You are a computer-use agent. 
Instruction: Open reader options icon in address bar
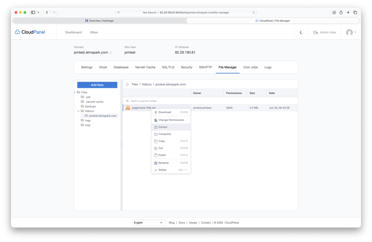[x=119, y=13]
